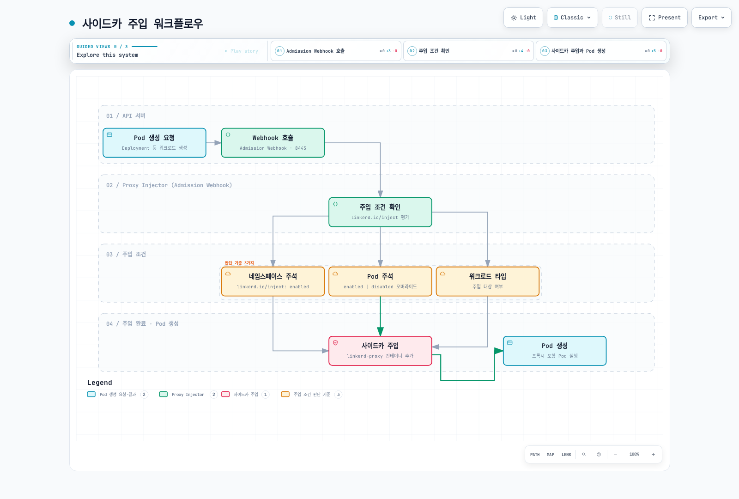The height and width of the screenshot is (499, 739).
Task: Open the Export dropdown menu
Action: [711, 18]
